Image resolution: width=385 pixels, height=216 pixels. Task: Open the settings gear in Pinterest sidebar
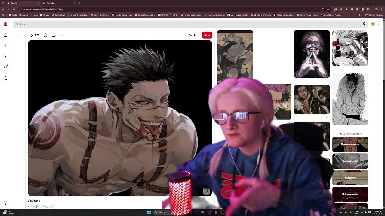[x=5, y=203]
